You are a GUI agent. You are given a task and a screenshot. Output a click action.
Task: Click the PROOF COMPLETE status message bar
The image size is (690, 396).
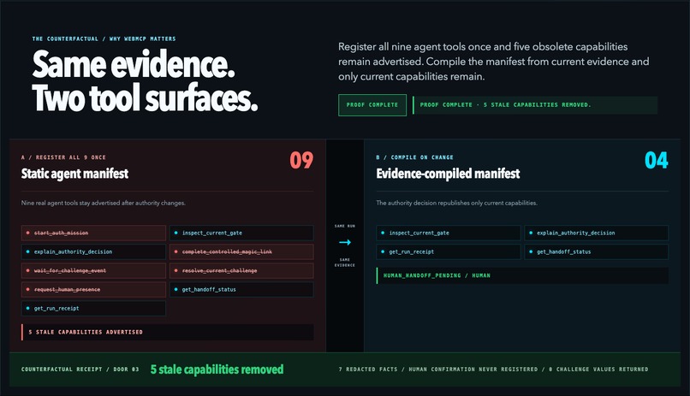click(535, 105)
